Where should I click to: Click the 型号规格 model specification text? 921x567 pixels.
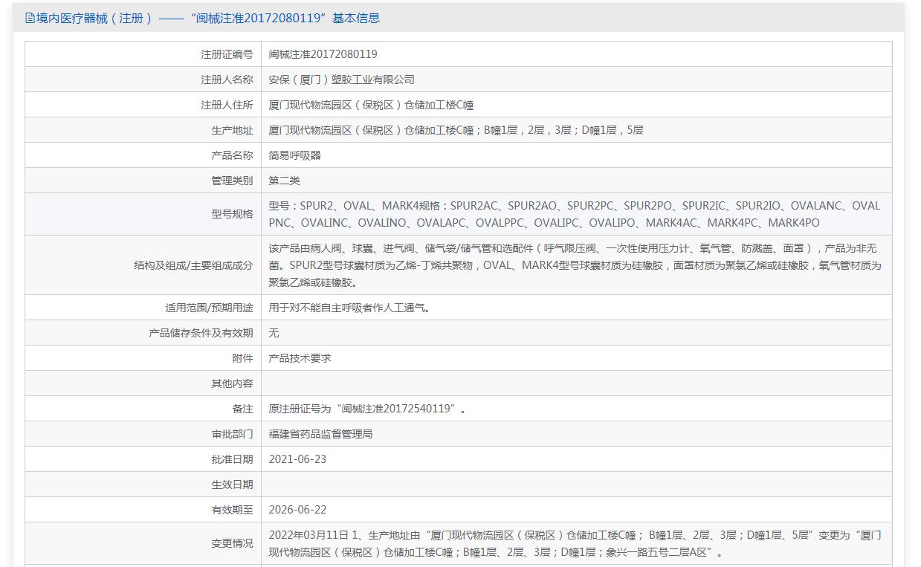click(575, 214)
